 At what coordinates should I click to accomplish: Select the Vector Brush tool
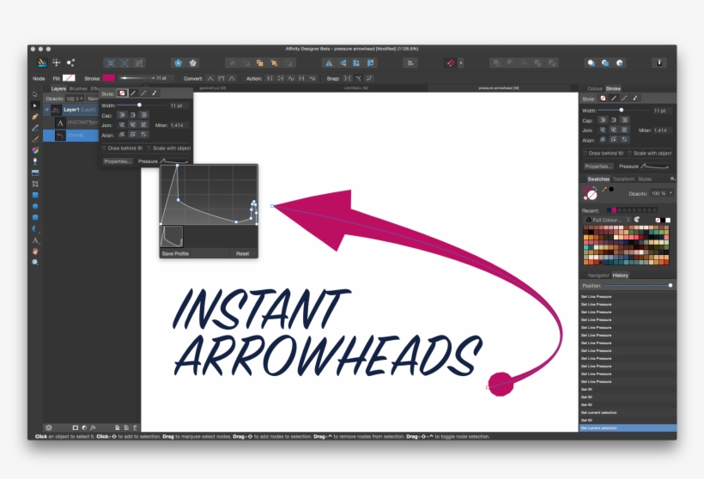[x=35, y=139]
